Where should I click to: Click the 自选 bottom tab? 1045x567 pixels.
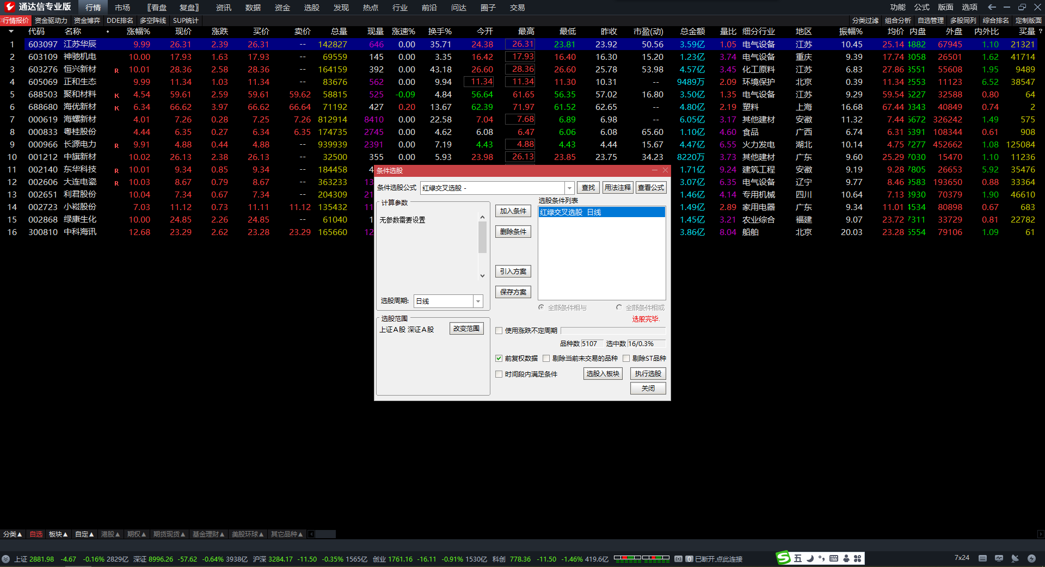[x=36, y=534]
